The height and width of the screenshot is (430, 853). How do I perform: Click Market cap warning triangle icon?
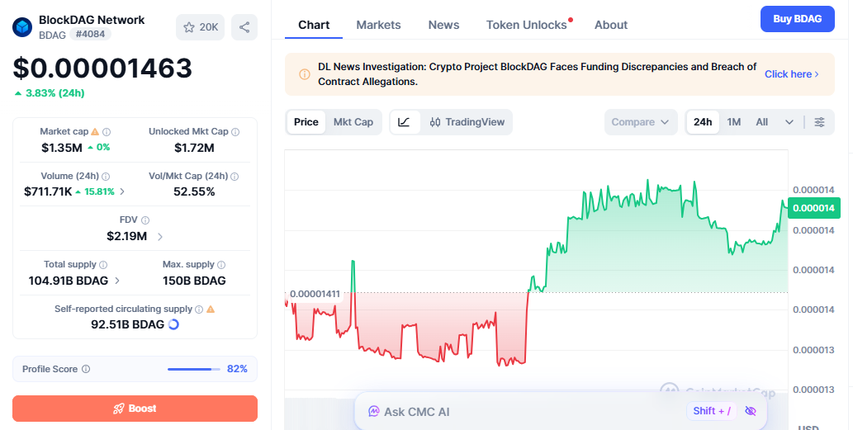pyautogui.click(x=95, y=131)
